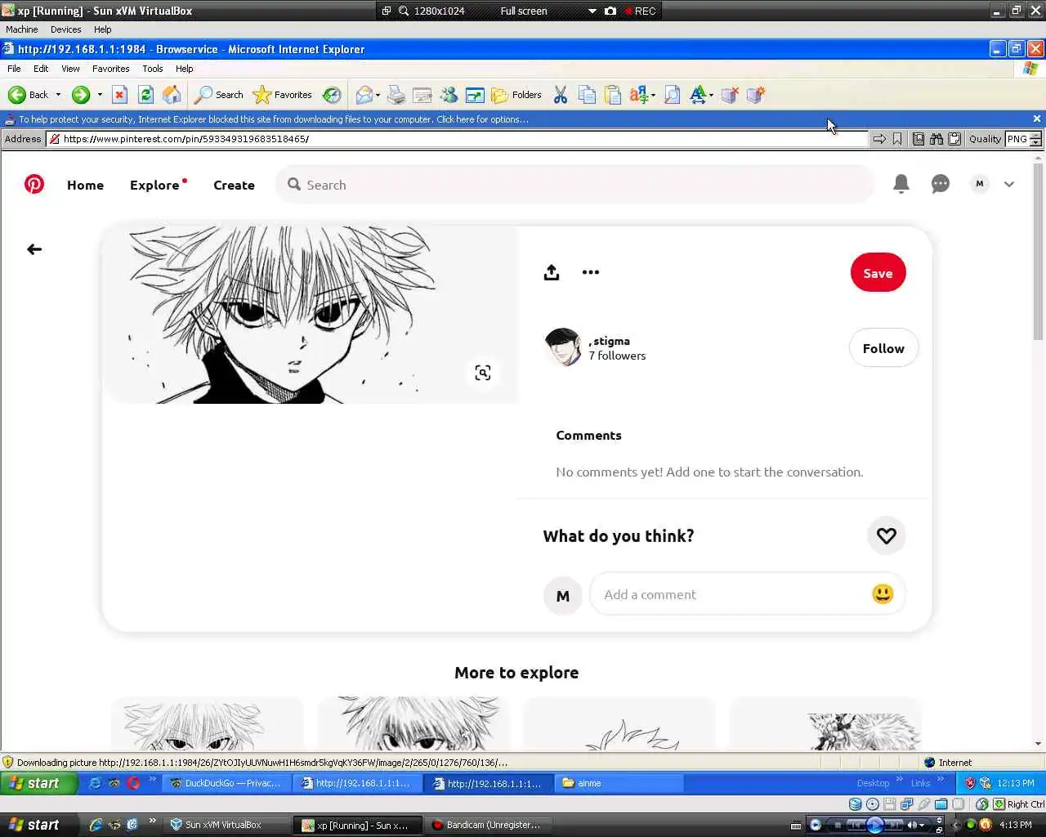Go to Pinterest Home link
The width and height of the screenshot is (1046, 837).
pos(85,185)
